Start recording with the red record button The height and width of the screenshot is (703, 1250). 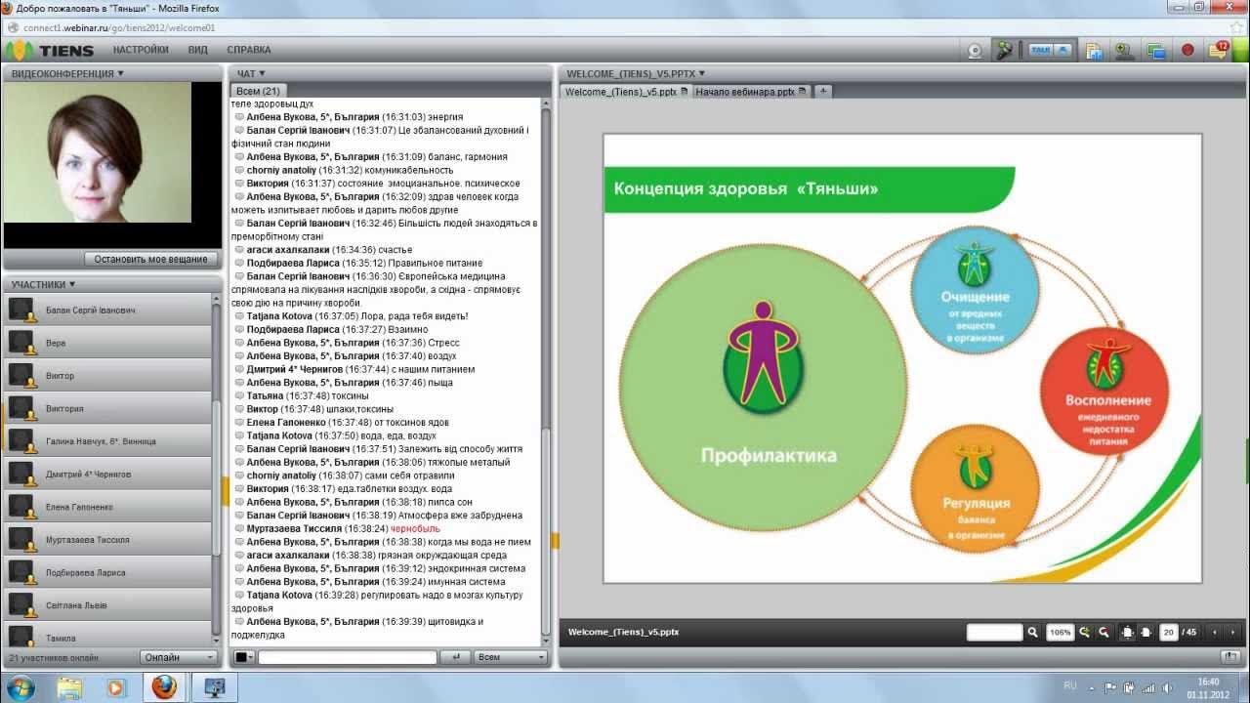(1188, 50)
